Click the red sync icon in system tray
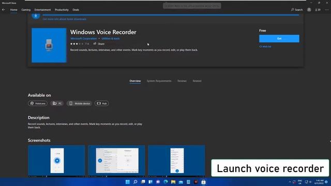 coord(294,182)
